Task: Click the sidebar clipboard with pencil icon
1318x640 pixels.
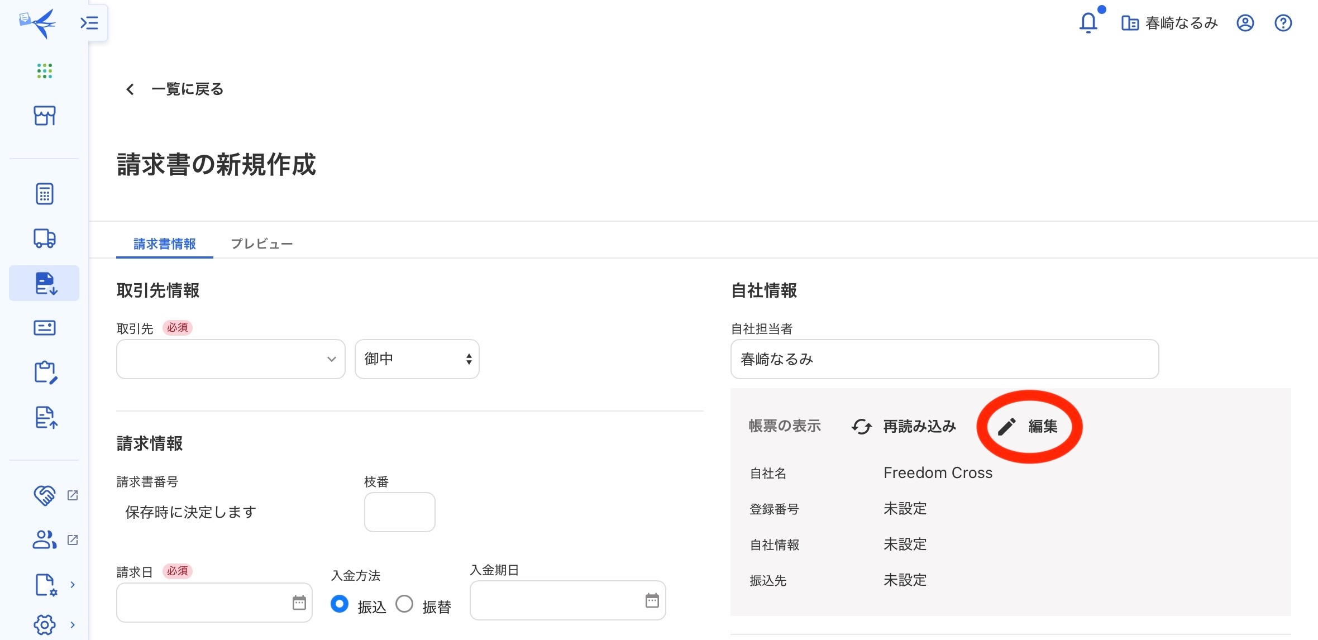Action: coord(45,372)
